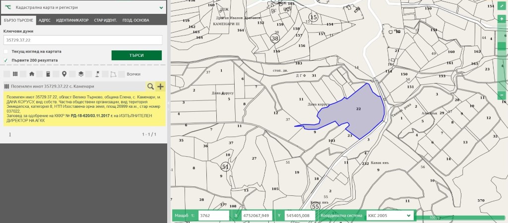Expand the 'Кадастрална карта и регистри' dropdown
The height and width of the screenshot is (223, 508).
tap(161, 8)
